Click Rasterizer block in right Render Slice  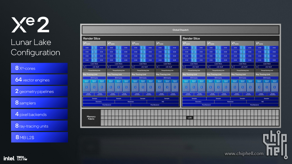tap(230, 102)
